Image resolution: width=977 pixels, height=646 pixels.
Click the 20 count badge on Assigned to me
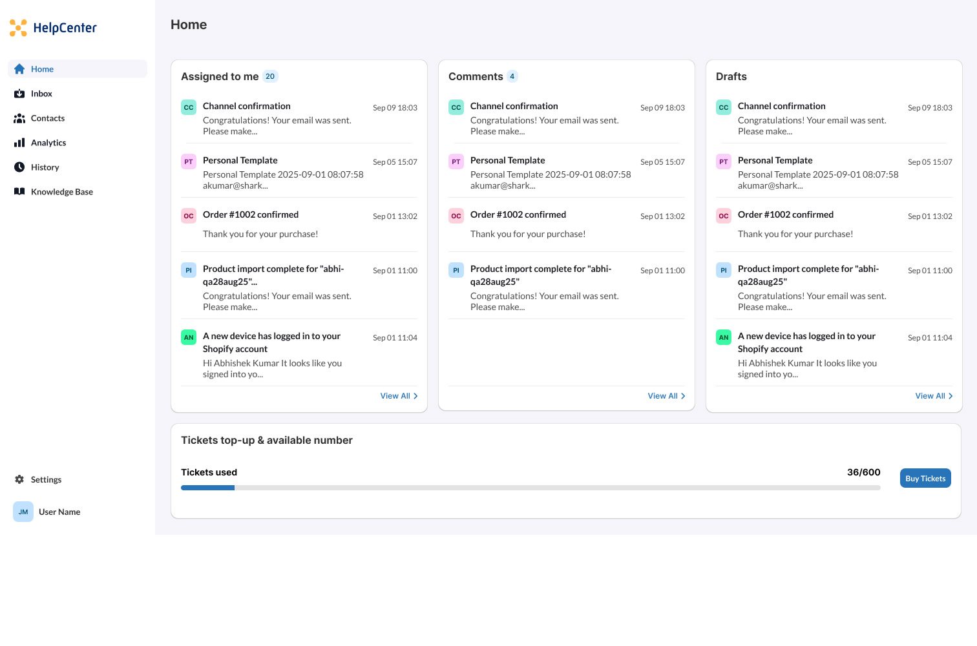point(270,76)
